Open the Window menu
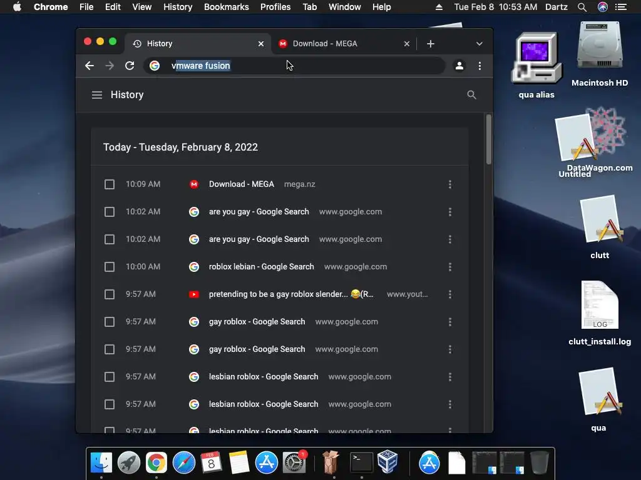The height and width of the screenshot is (480, 641). pos(345,7)
